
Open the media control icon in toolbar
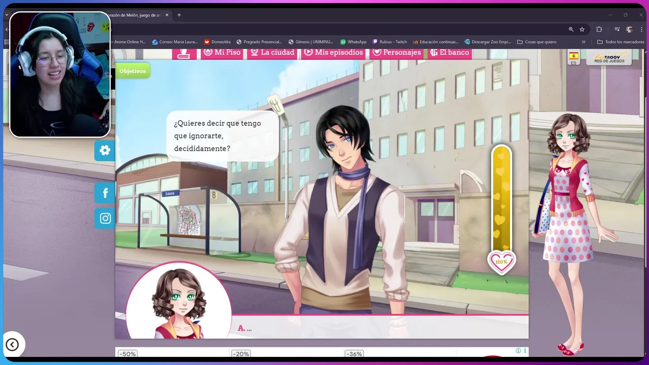point(617,29)
